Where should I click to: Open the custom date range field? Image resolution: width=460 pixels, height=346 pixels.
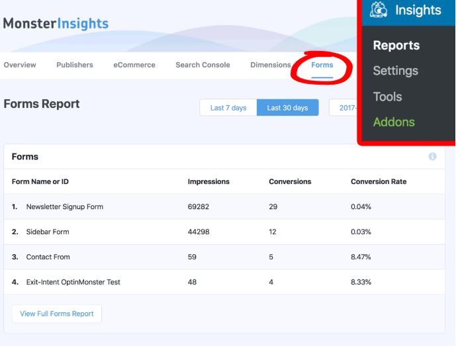pyautogui.click(x=344, y=108)
